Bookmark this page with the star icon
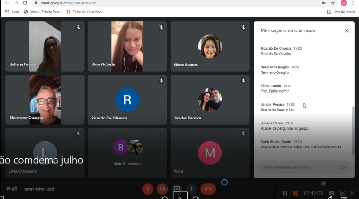The image size is (359, 199). 333,3
